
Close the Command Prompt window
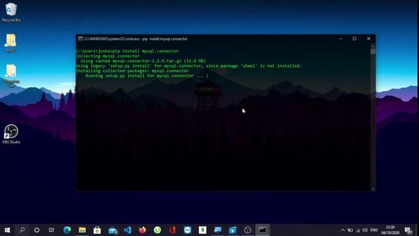(369, 39)
